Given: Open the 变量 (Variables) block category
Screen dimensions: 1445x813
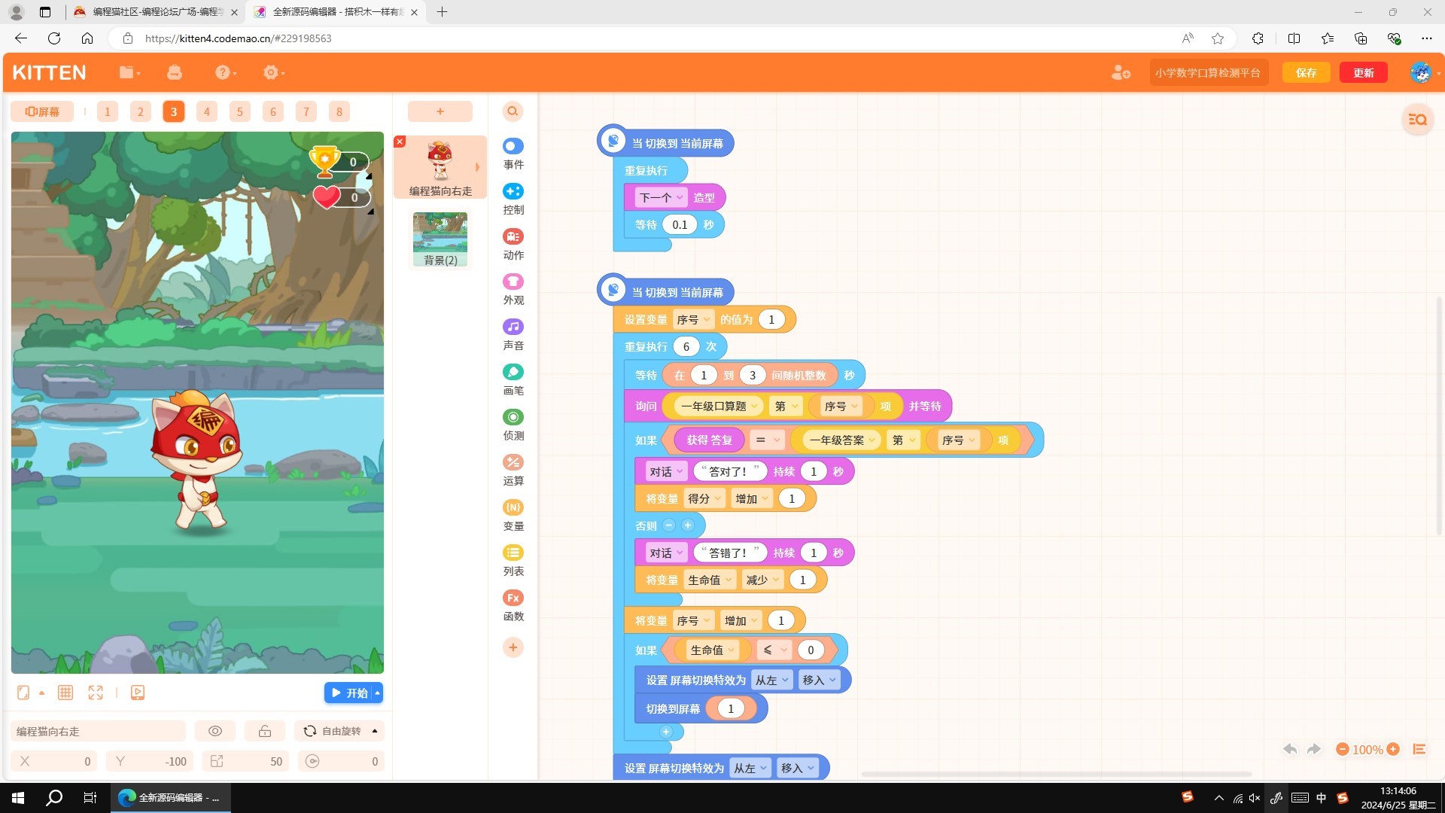Looking at the screenshot, I should (x=513, y=515).
